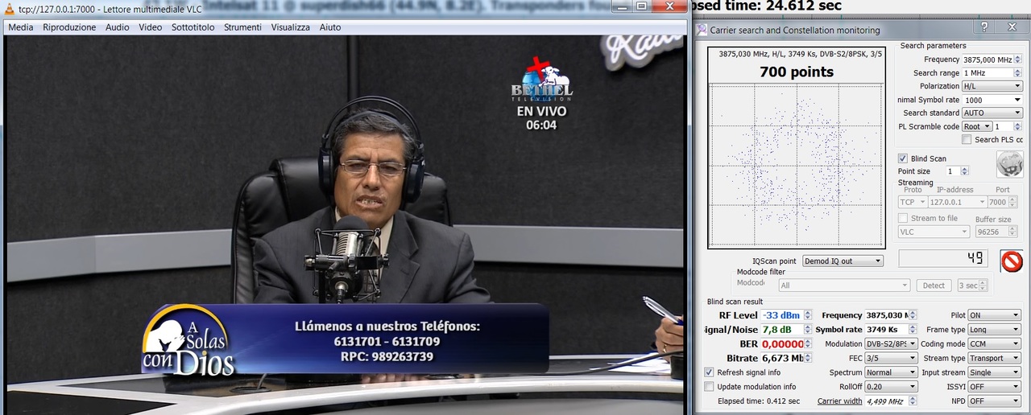This screenshot has height=415, width=1031.
Task: Enable Update modulation info checkbox
Action: click(x=709, y=387)
